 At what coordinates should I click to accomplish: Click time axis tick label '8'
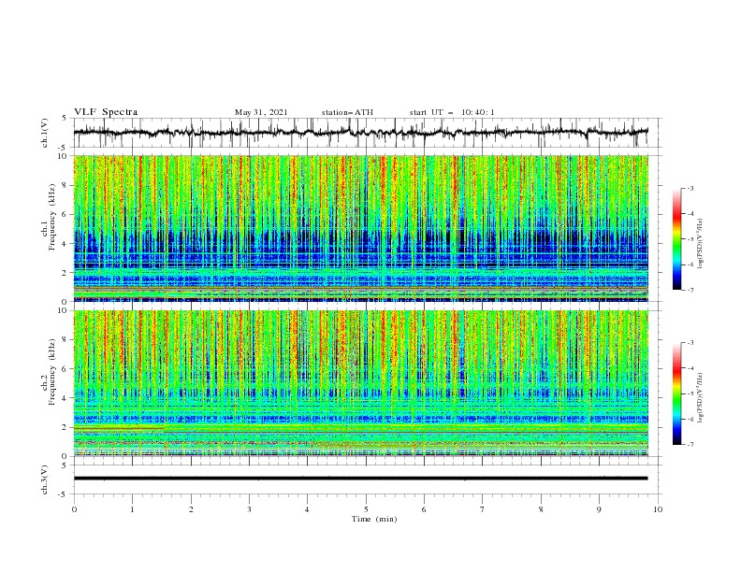541,509
